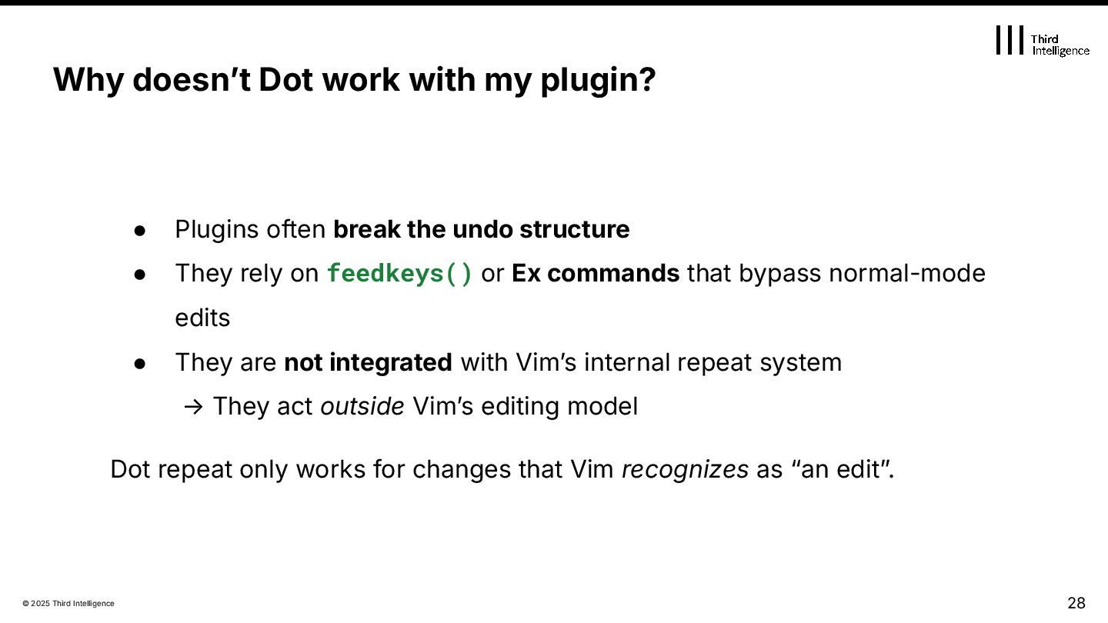
Task: Click the bold 'not integrated' text
Action: point(368,361)
